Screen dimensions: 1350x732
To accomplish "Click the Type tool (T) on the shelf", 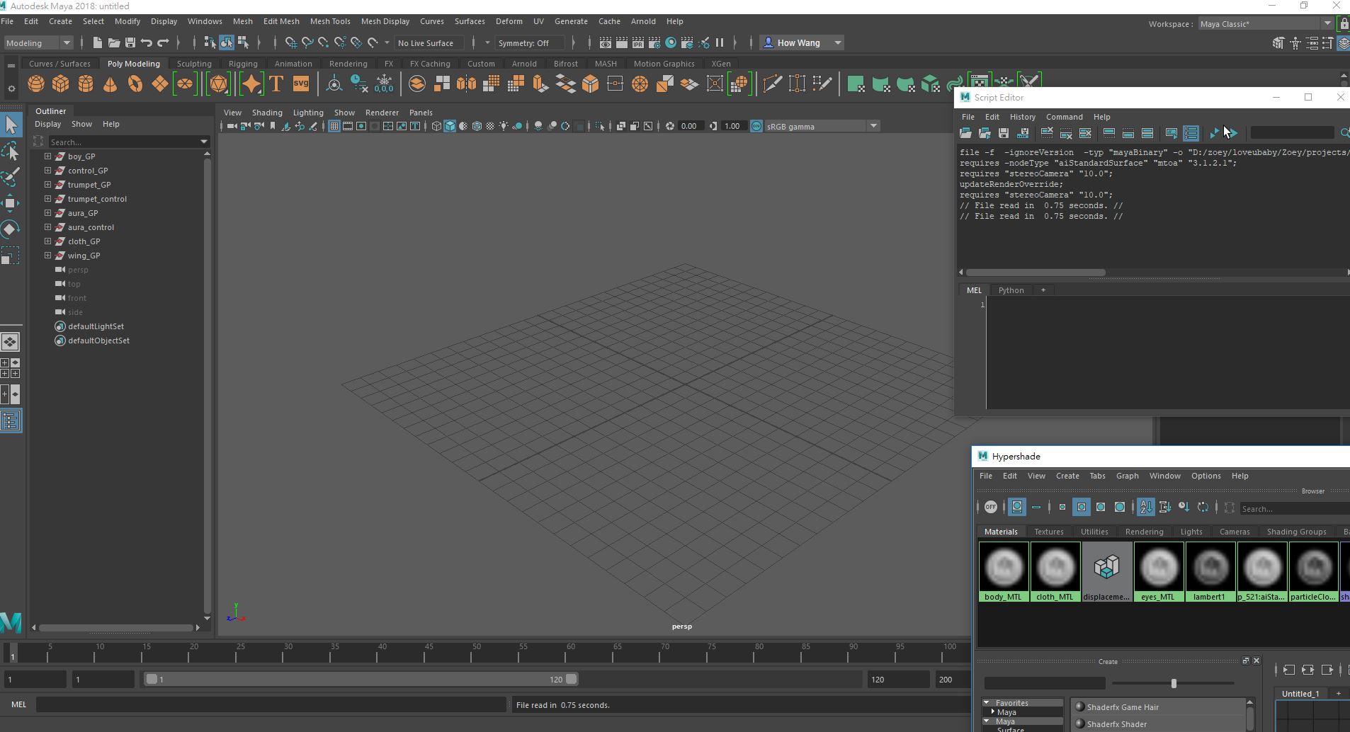I will point(276,84).
